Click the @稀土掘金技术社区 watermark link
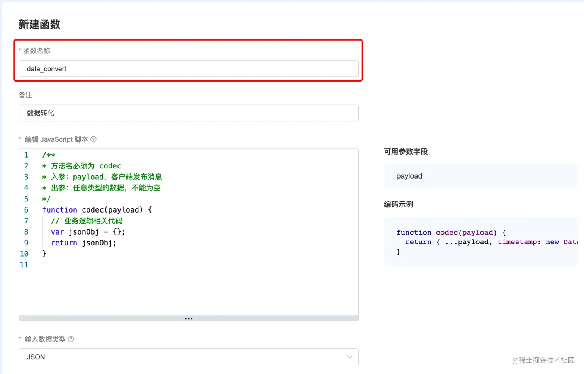The height and width of the screenshot is (374, 584). (543, 360)
